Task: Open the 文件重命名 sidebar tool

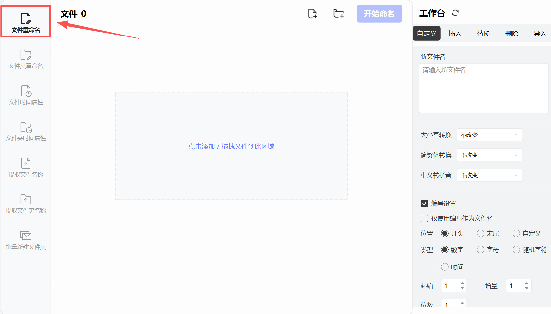Action: click(x=26, y=21)
